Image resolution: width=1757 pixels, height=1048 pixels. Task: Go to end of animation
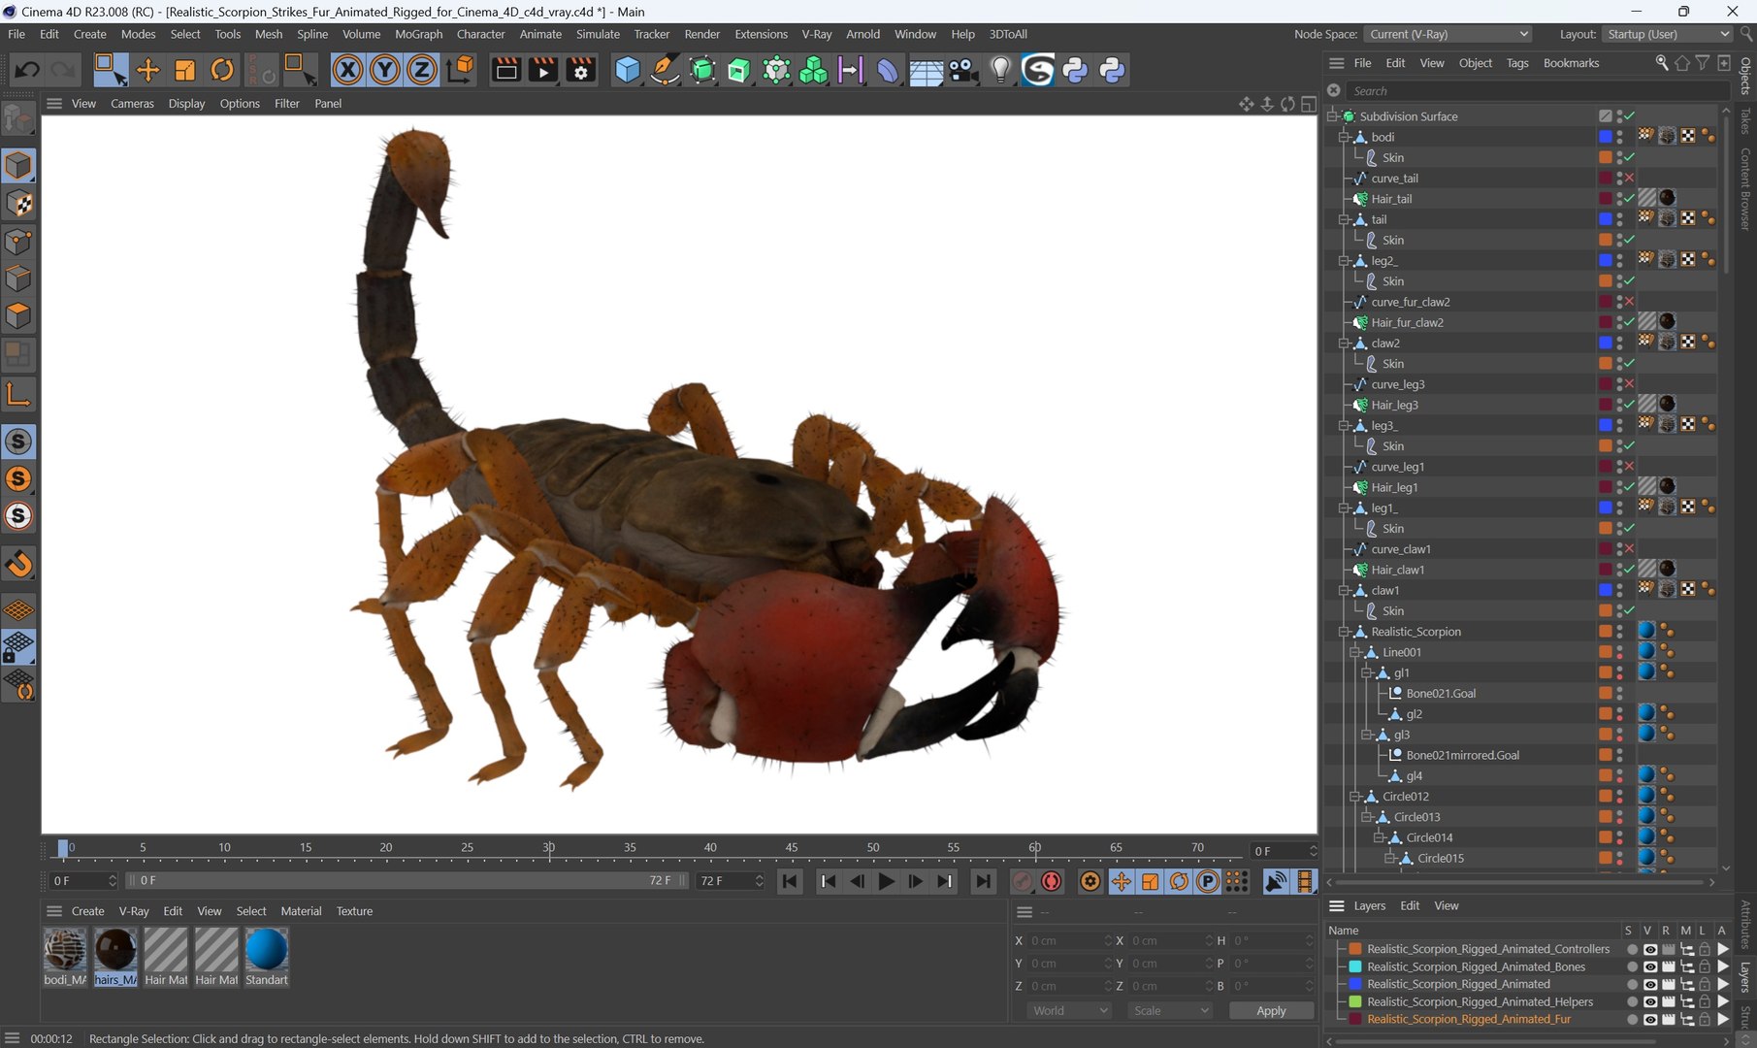click(x=983, y=881)
